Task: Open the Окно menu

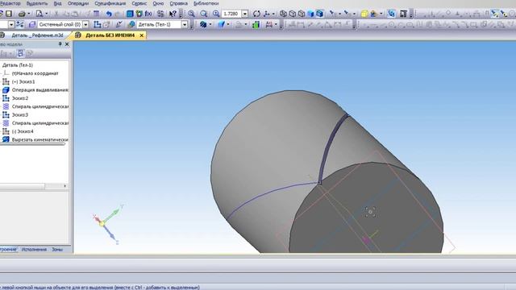Action: pos(158,3)
